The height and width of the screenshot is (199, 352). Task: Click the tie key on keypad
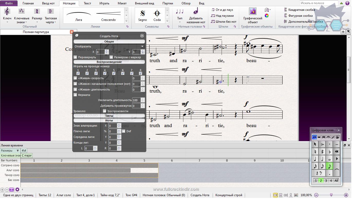tap(337, 170)
